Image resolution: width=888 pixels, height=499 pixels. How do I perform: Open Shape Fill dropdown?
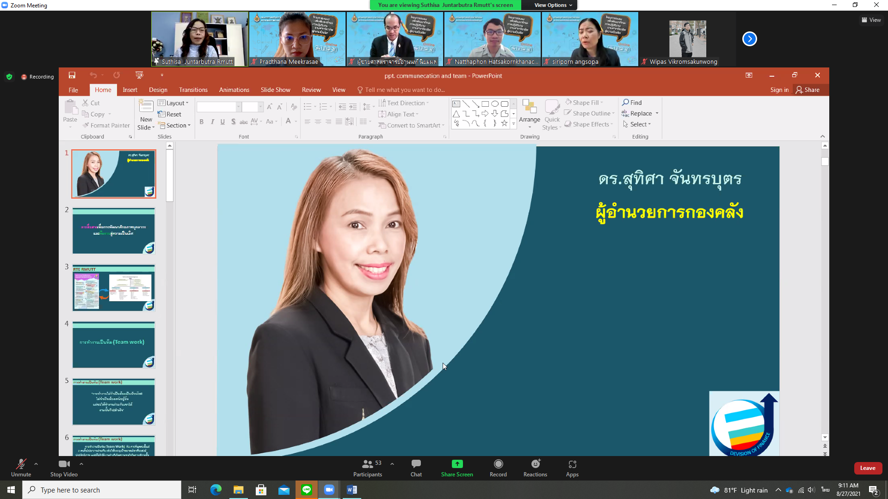(585, 103)
